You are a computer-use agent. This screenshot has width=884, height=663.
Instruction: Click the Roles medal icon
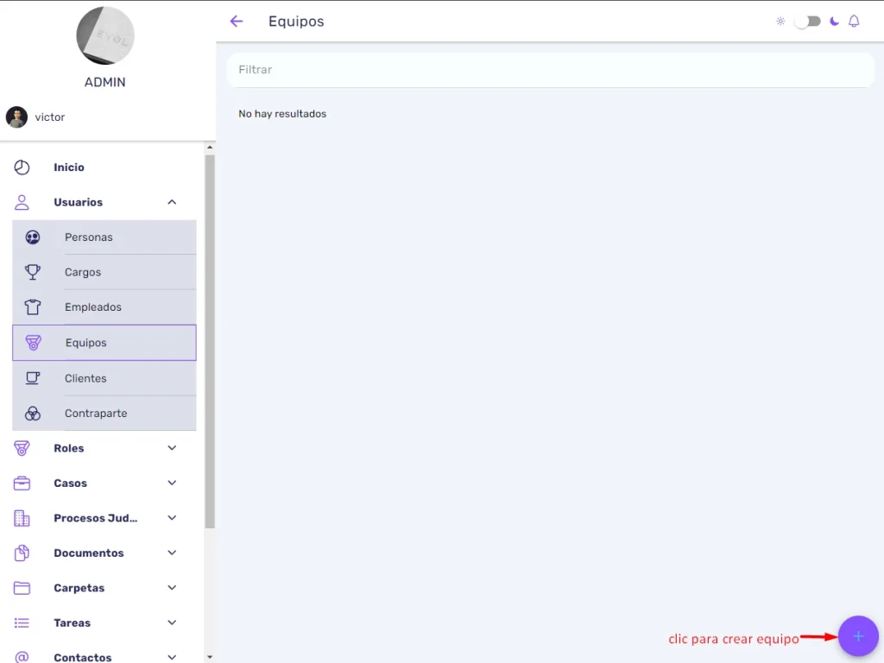point(22,448)
